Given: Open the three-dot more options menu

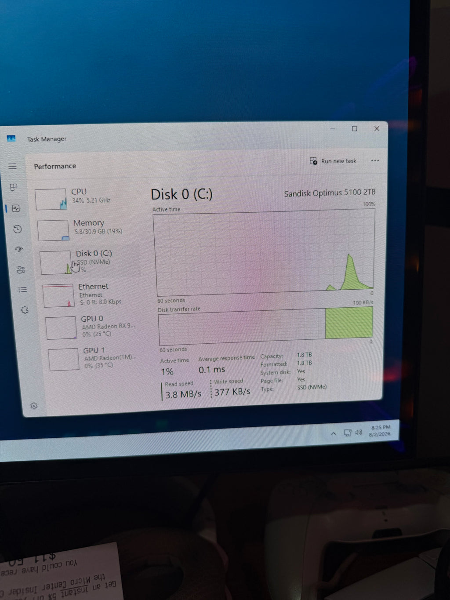Looking at the screenshot, I should 375,161.
